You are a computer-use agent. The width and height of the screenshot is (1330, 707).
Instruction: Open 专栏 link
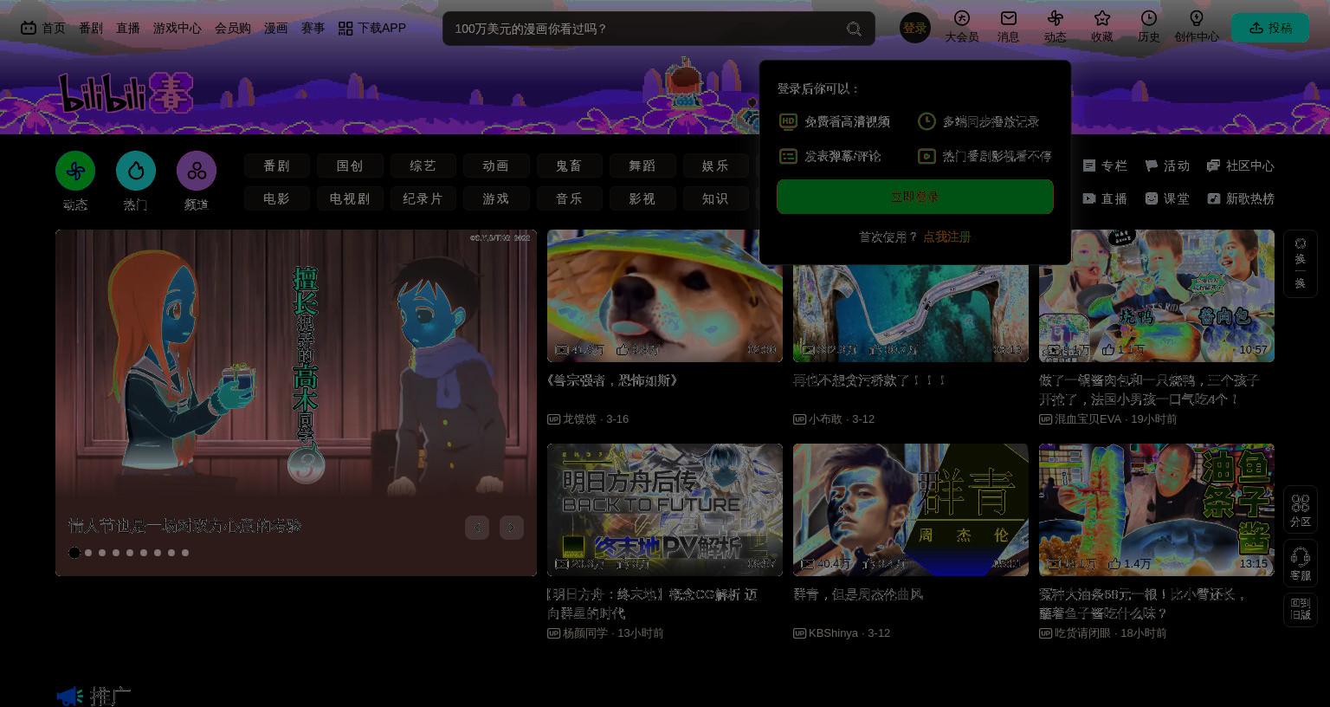pos(1105,165)
